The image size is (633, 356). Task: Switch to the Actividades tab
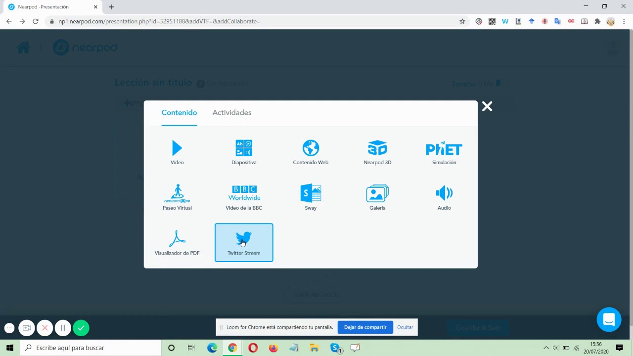[232, 113]
